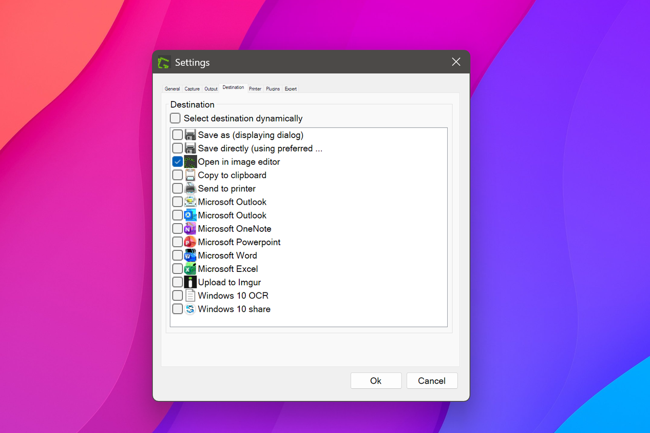Viewport: 650px width, 433px height.
Task: Click the blue O Microsoft Outlook icon
Action: coord(190,215)
